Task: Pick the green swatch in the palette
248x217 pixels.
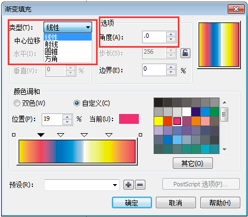Action: click(x=215, y=112)
